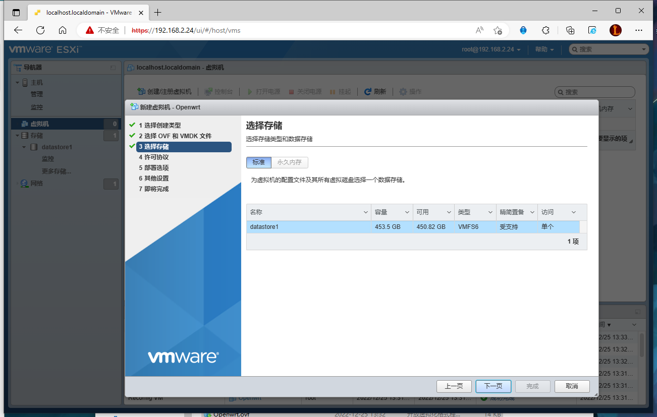Click the 下一页 button
The width and height of the screenshot is (657, 417).
(493, 386)
